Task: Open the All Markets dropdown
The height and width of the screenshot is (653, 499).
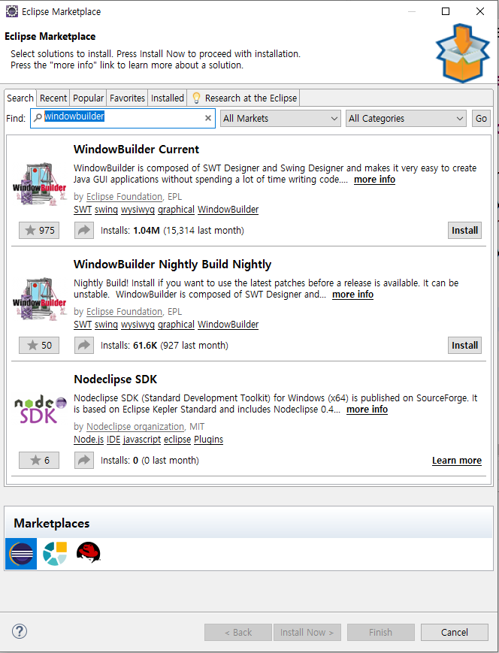Action: tap(280, 118)
